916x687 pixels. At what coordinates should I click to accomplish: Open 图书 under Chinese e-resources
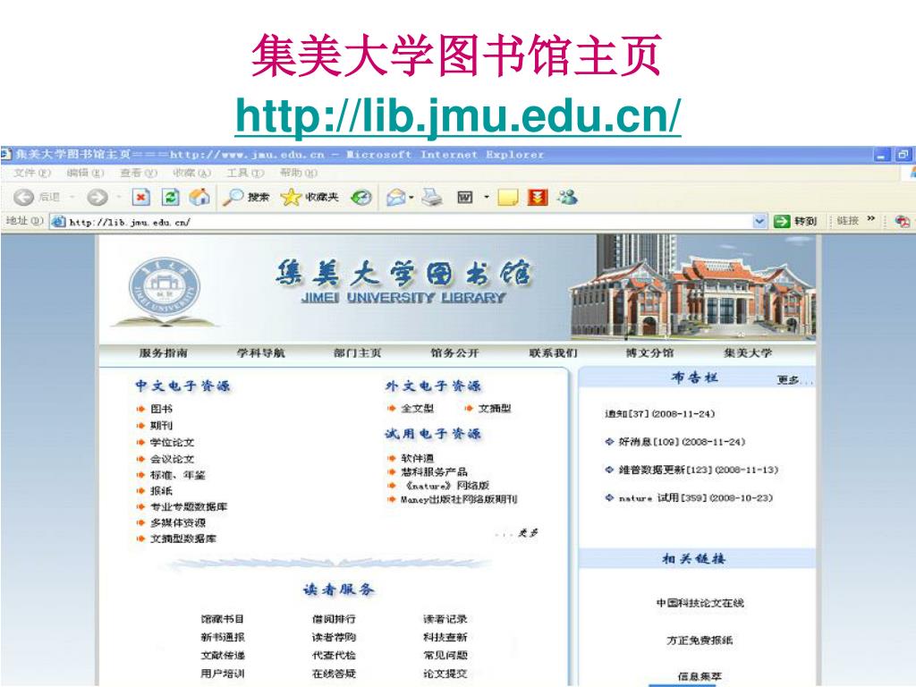coord(161,409)
